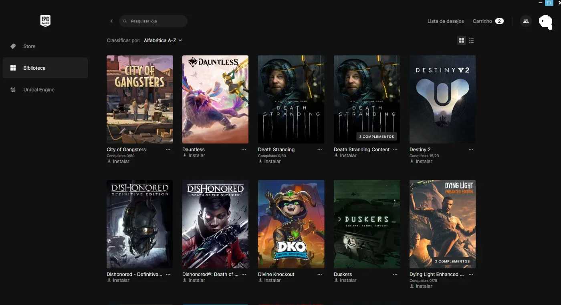The height and width of the screenshot is (305, 561).
Task: Click the Dying Light Enhanced title text
Action: point(437,275)
